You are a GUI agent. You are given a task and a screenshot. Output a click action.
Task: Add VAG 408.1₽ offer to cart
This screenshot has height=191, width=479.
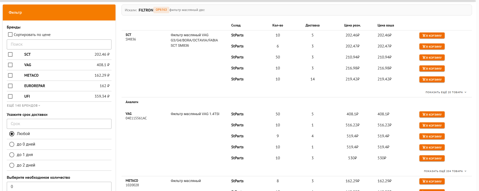click(x=432, y=114)
